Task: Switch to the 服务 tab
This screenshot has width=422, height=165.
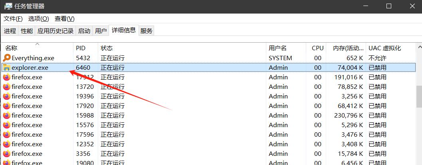Action: tap(147, 31)
